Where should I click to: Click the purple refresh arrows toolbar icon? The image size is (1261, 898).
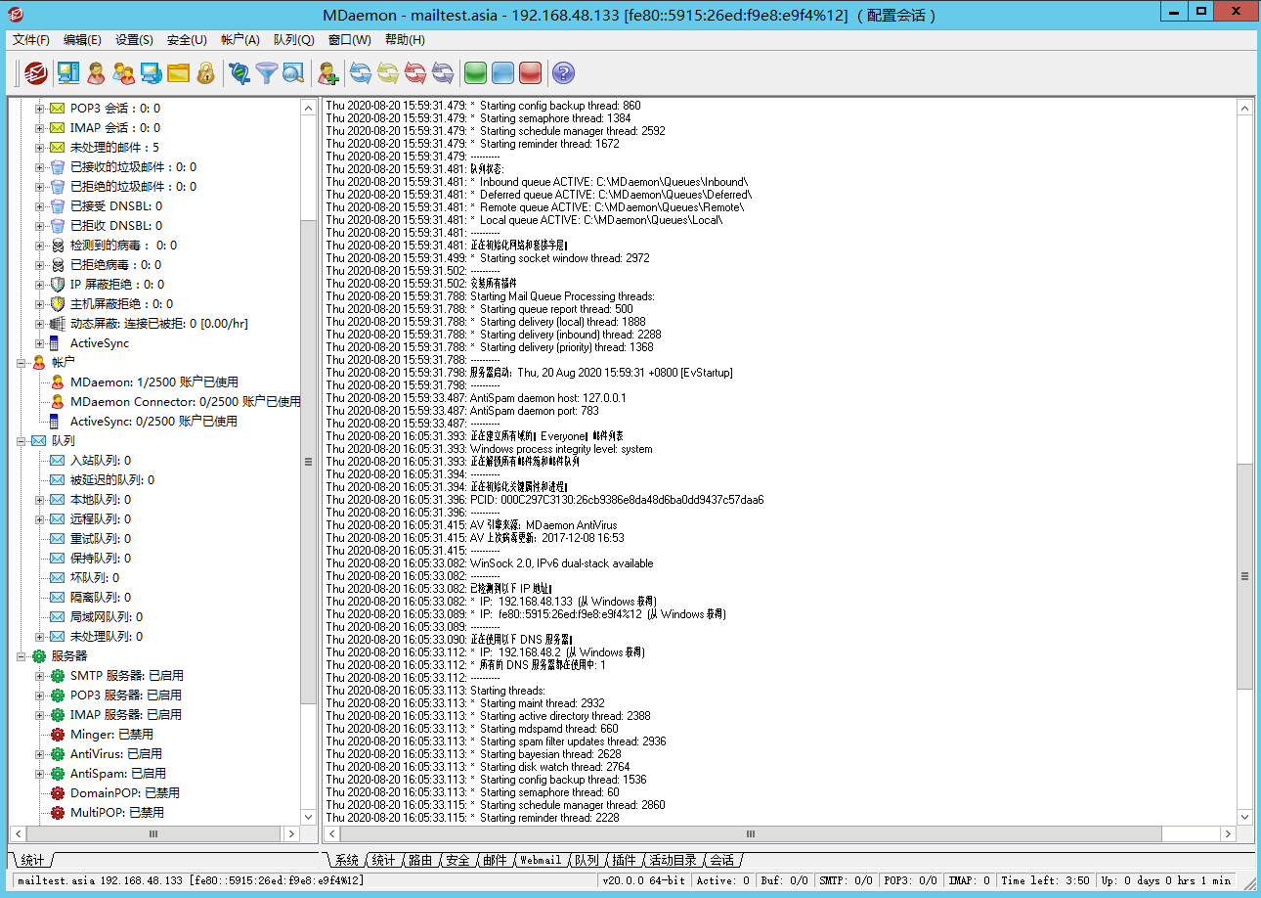pos(443,72)
